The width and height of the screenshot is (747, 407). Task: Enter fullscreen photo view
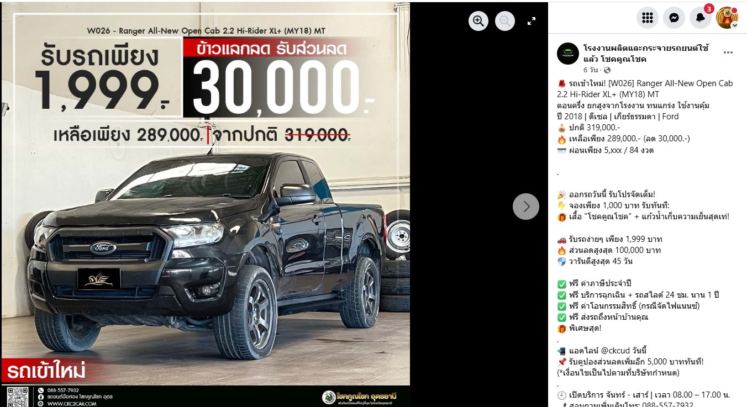pyautogui.click(x=532, y=21)
